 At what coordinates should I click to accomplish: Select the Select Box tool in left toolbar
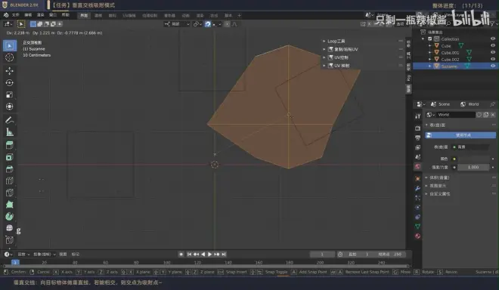[10, 46]
